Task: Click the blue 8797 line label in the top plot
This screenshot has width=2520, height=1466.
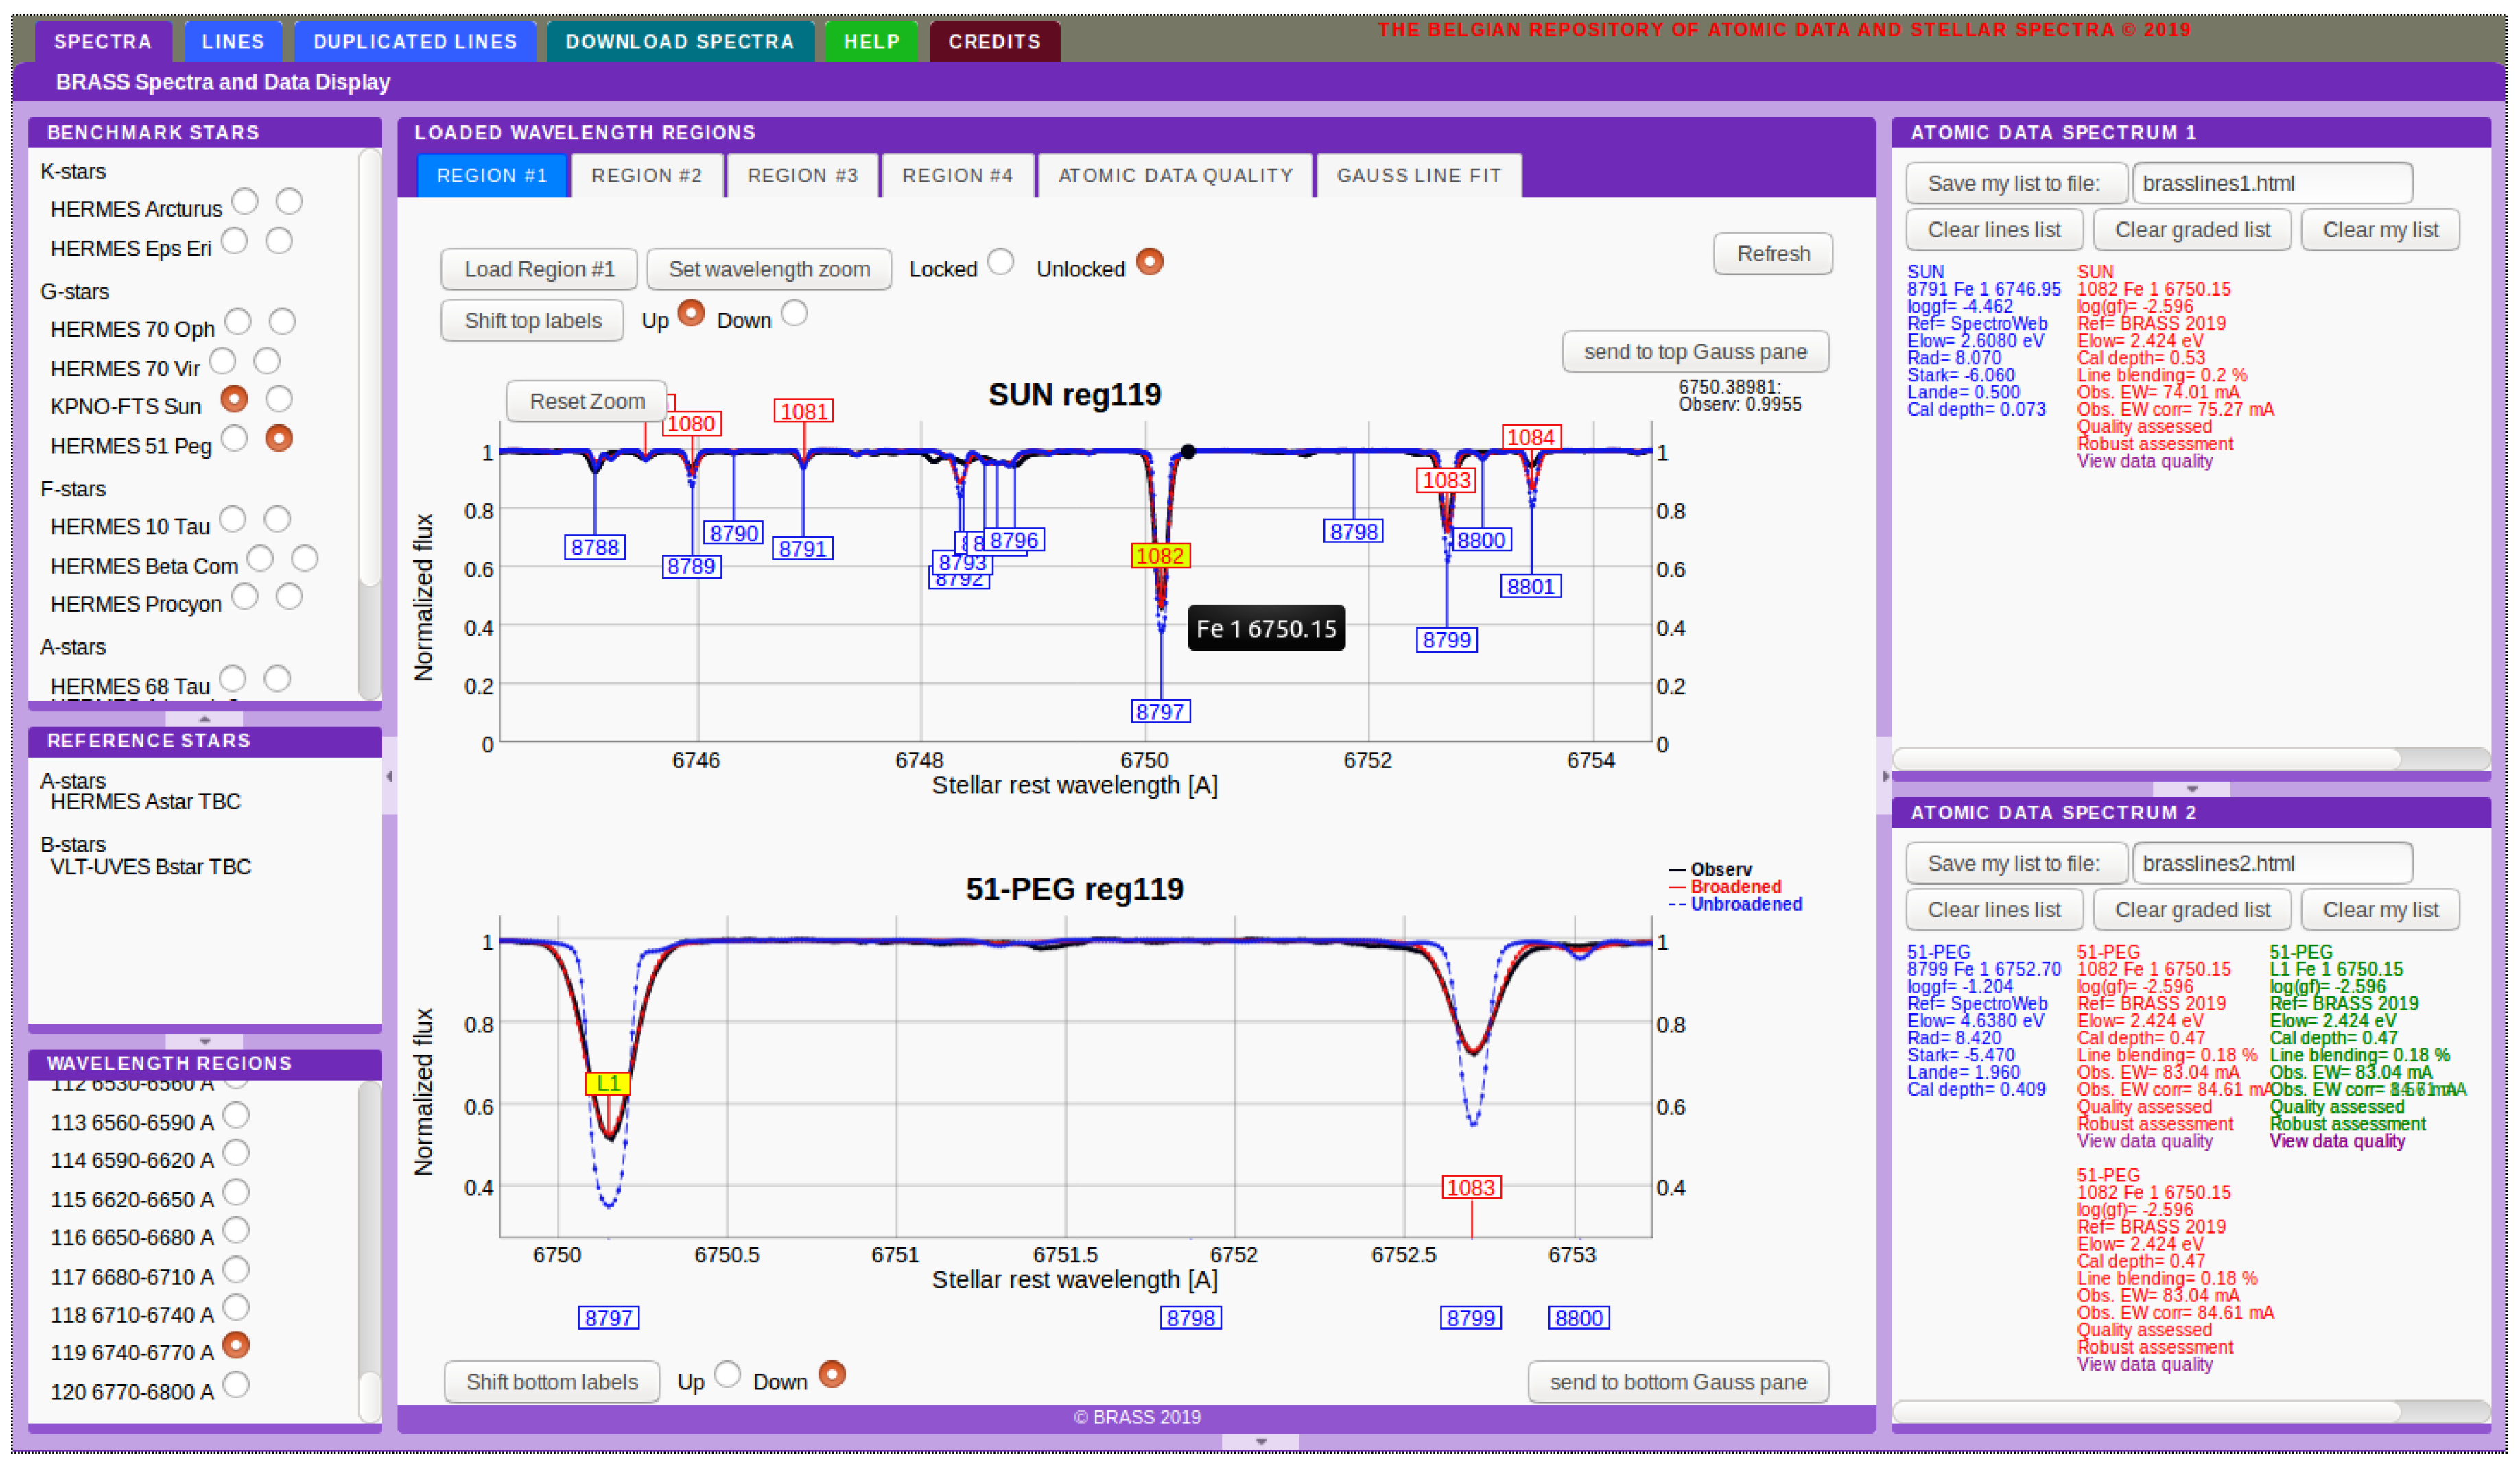Action: pos(1160,712)
